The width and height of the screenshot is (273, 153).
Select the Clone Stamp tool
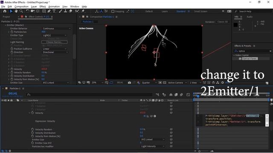(65, 11)
